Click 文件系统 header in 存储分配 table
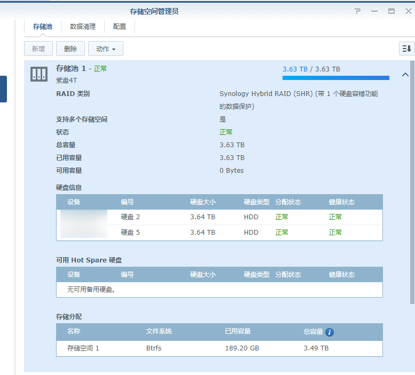This screenshot has width=415, height=375. click(159, 331)
